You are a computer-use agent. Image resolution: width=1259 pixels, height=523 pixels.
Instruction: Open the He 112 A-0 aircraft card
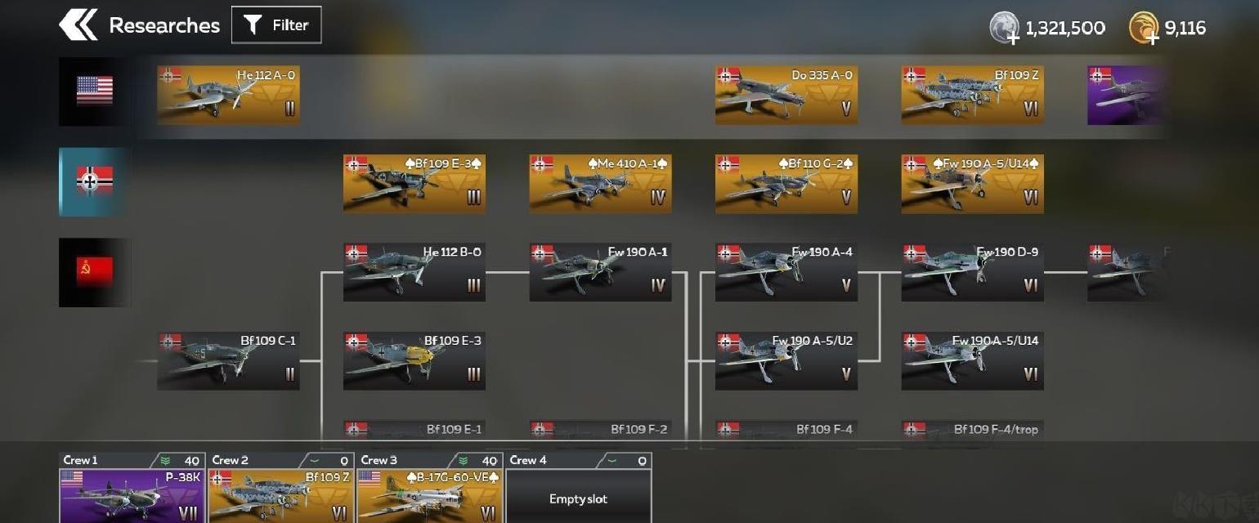[x=228, y=95]
